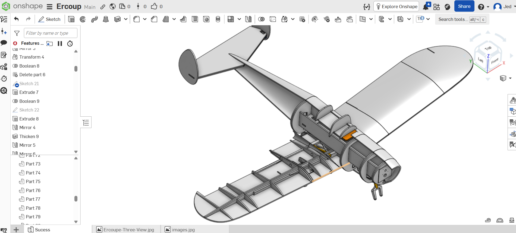The image size is (516, 233).
Task: Open the Onshape hamburger menu
Action: tap(49, 7)
